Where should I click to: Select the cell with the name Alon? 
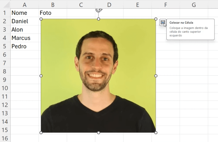coord(25,29)
